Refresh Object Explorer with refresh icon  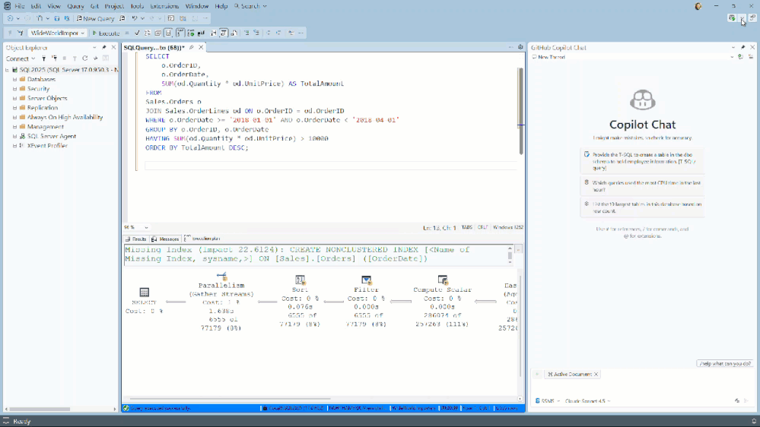coord(84,59)
